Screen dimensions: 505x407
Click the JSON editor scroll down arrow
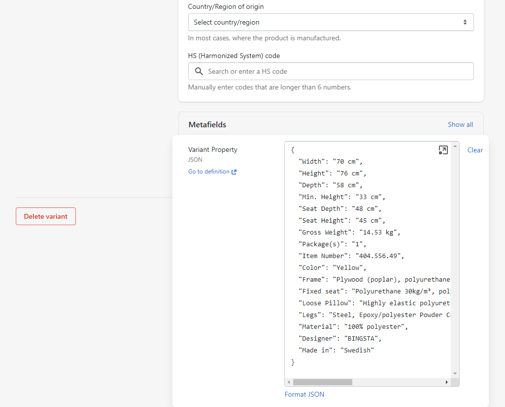(x=455, y=374)
